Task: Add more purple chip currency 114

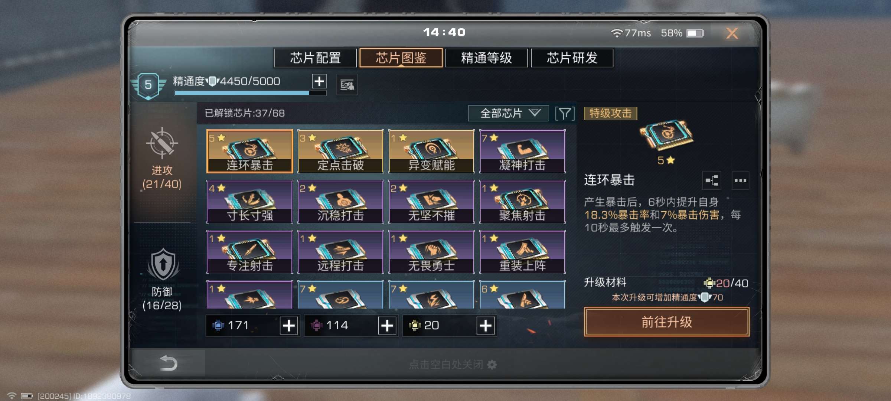Action: point(387,326)
